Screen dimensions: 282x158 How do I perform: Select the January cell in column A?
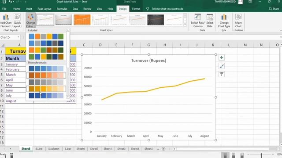coord(16,65)
